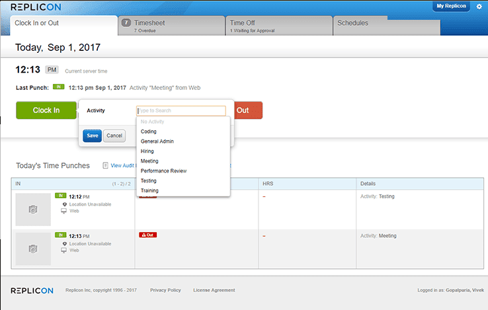Save the selected activity
The height and width of the screenshot is (310, 488).
[x=93, y=136]
